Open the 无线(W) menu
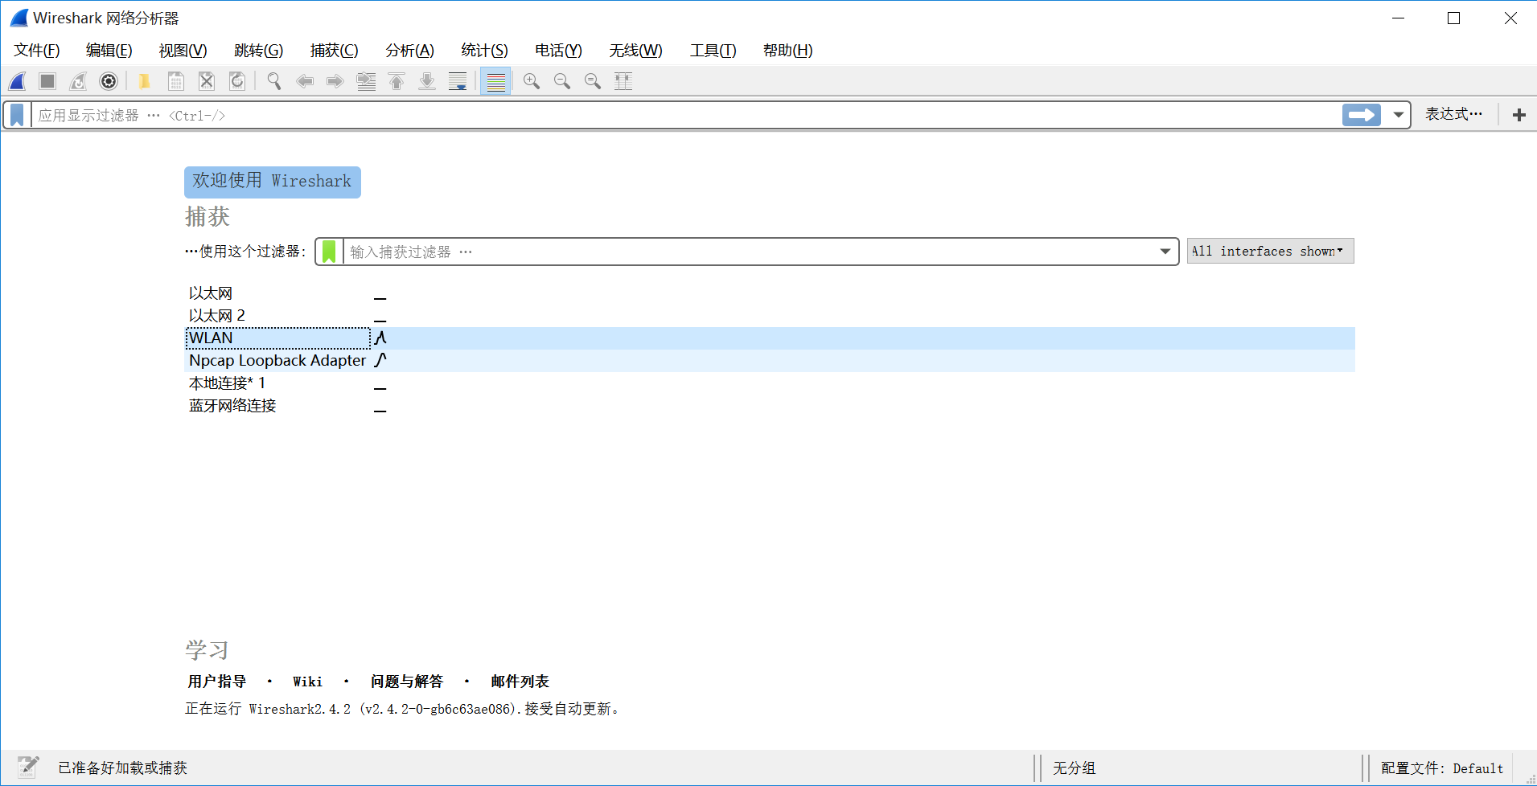 [x=636, y=51]
